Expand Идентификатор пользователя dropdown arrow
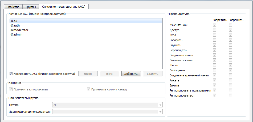Screen dimensions: 253x122 point(160,112)
